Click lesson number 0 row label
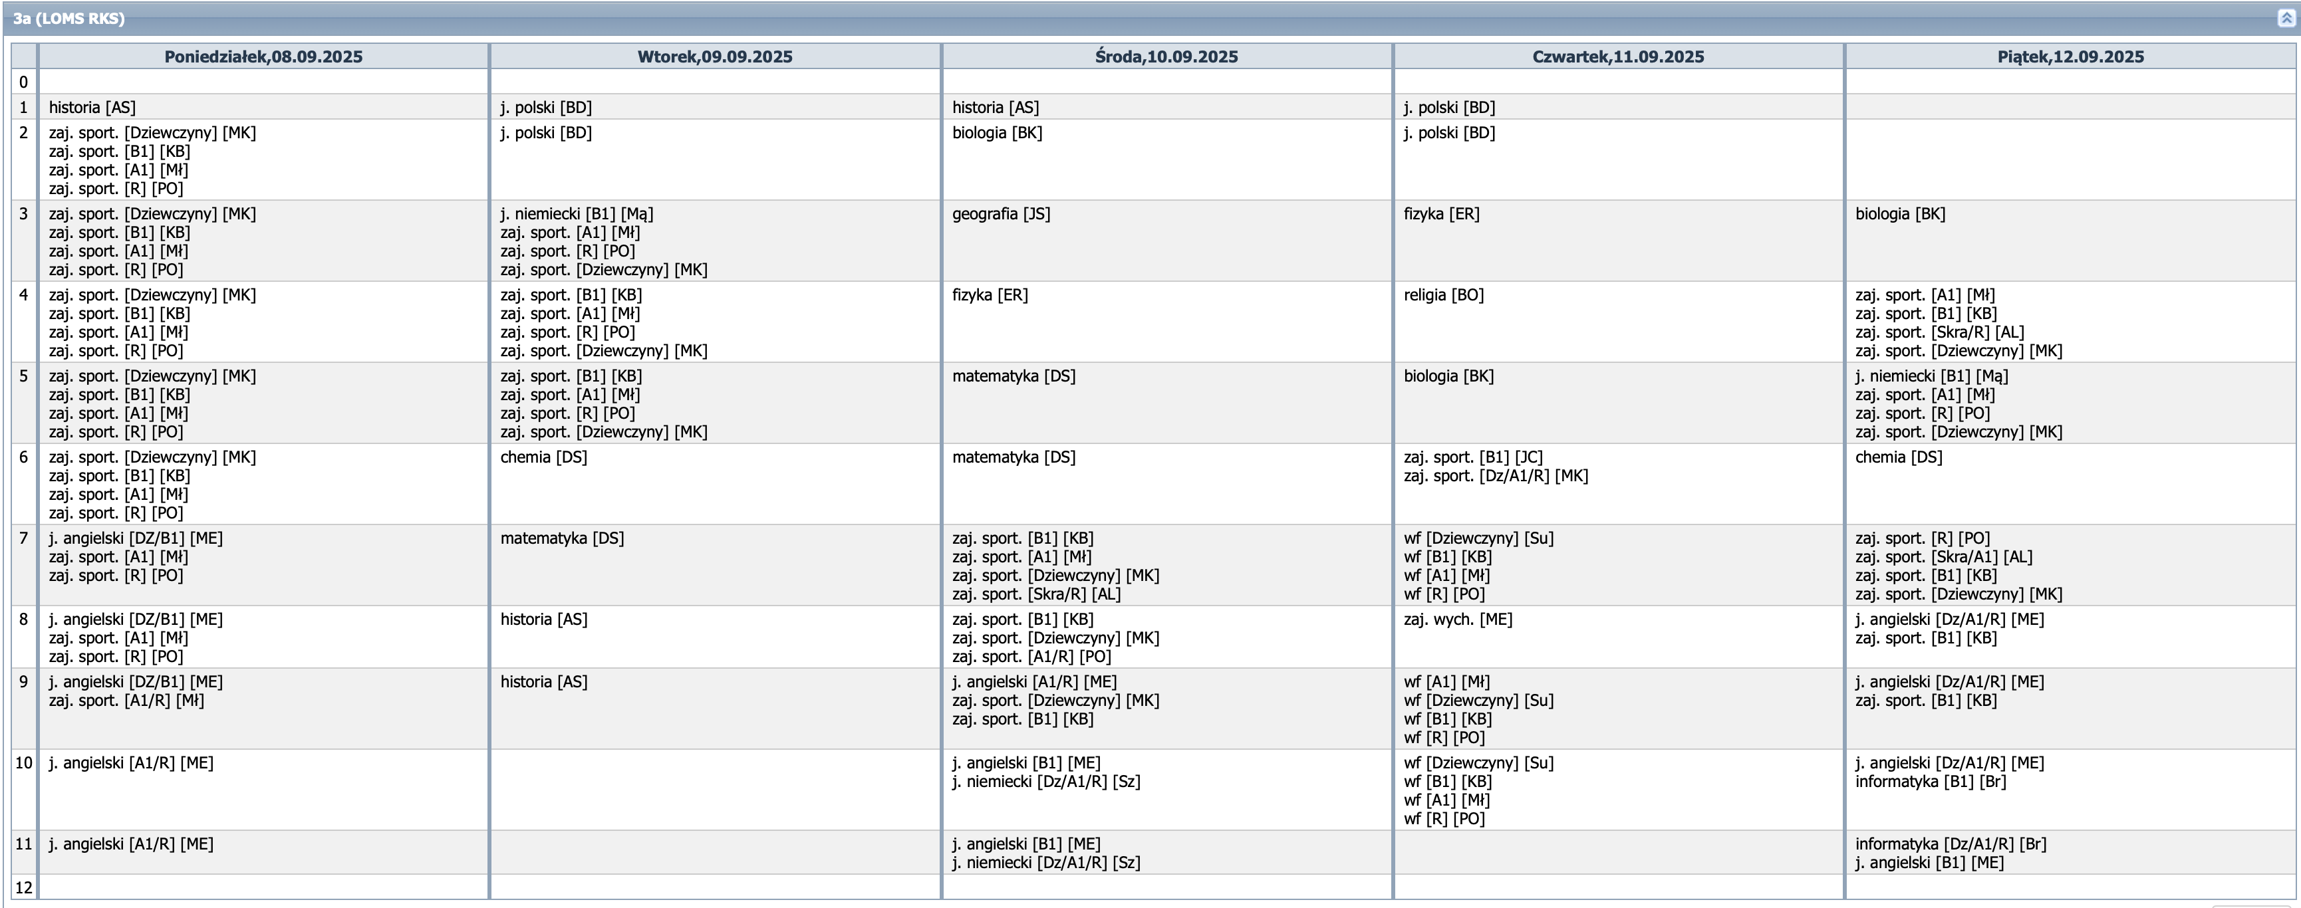The width and height of the screenshot is (2301, 908). tap(23, 81)
